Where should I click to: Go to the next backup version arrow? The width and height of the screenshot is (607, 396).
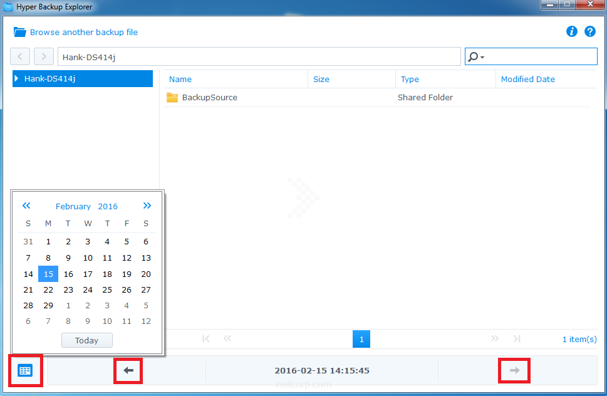[x=514, y=370]
